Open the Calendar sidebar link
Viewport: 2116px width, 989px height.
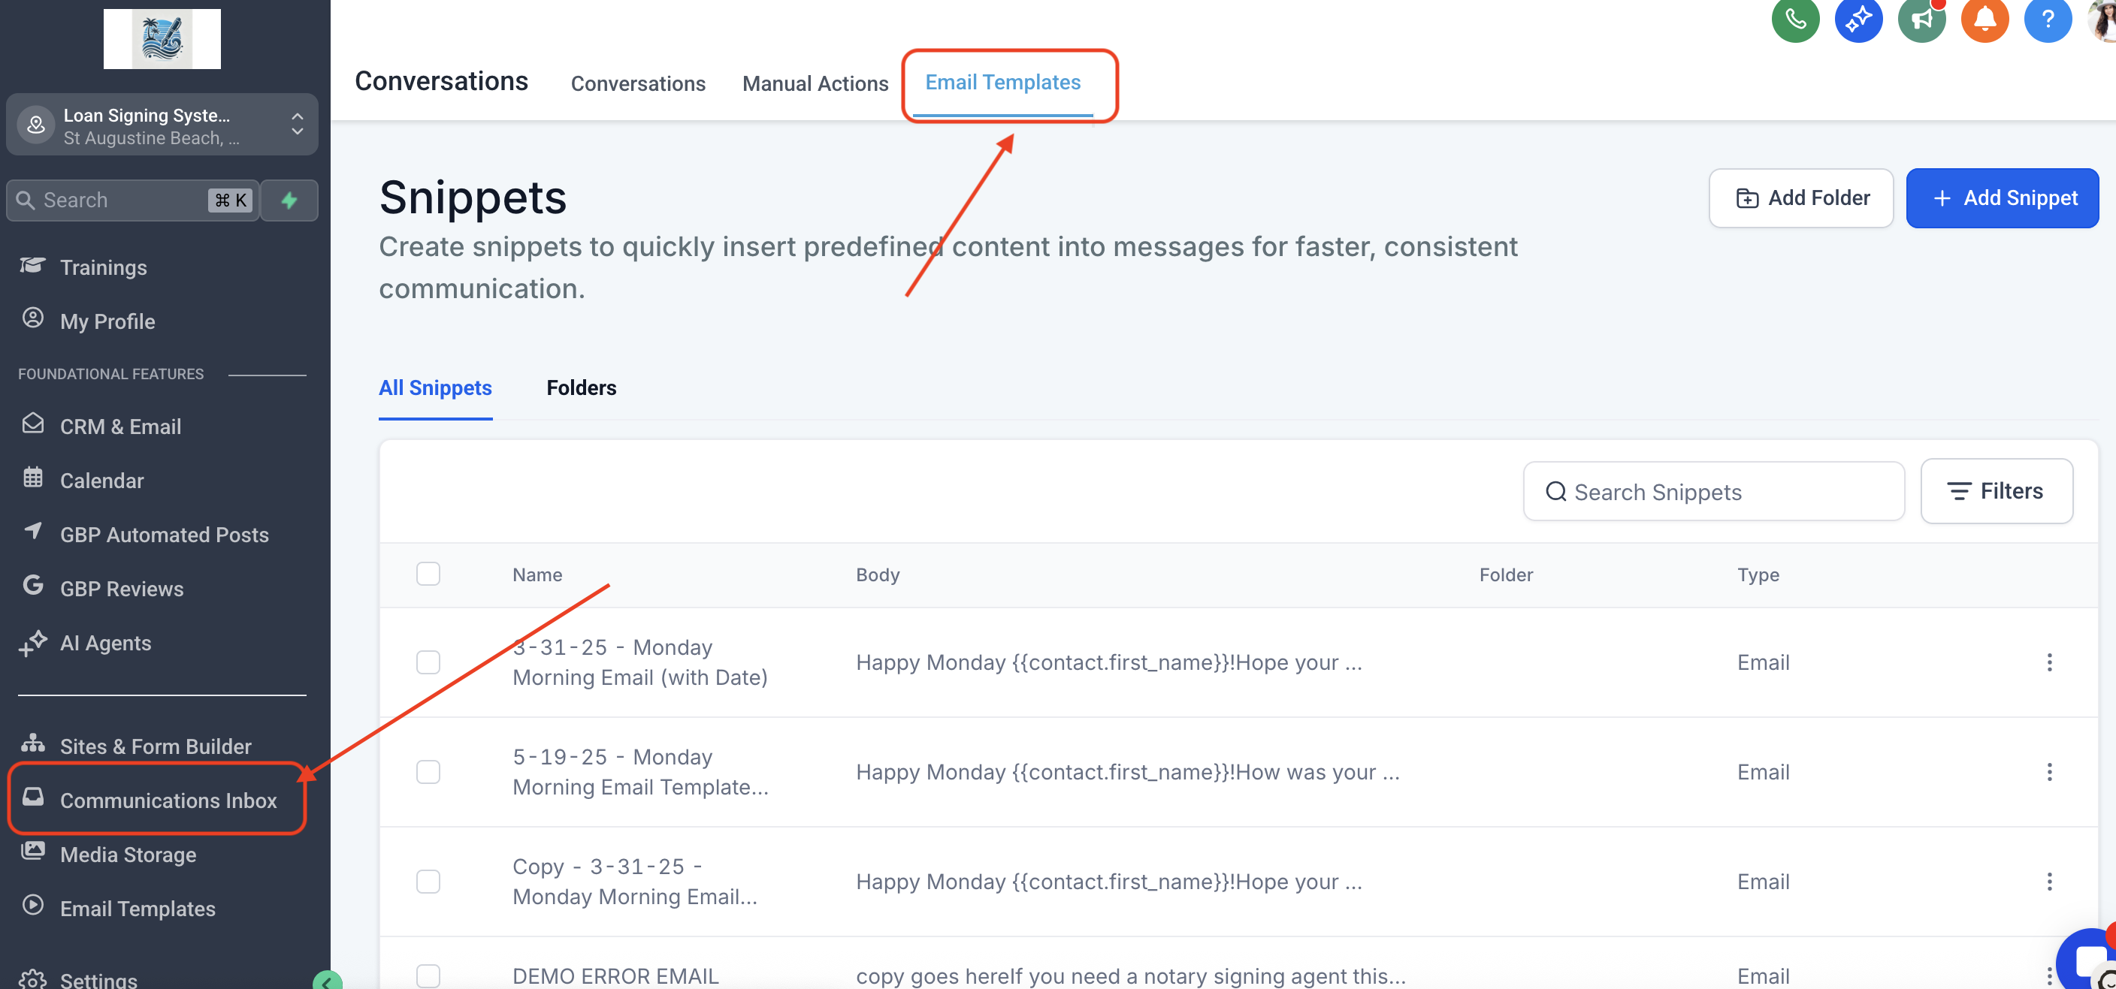point(102,480)
